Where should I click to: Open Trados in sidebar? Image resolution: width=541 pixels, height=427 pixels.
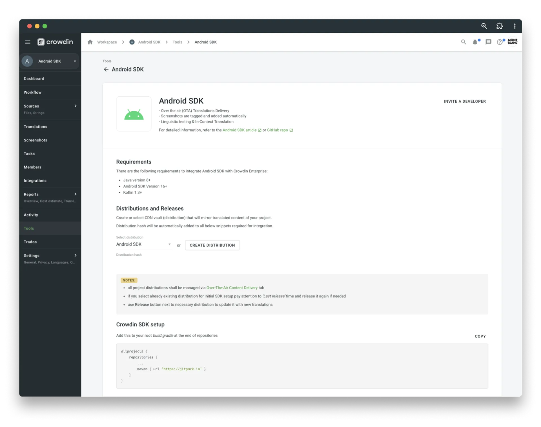click(x=50, y=242)
